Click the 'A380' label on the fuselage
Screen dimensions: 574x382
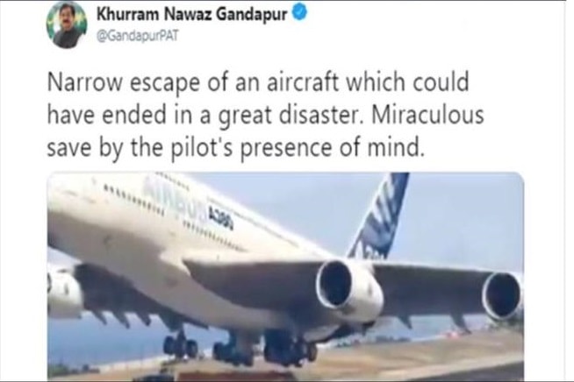point(220,218)
